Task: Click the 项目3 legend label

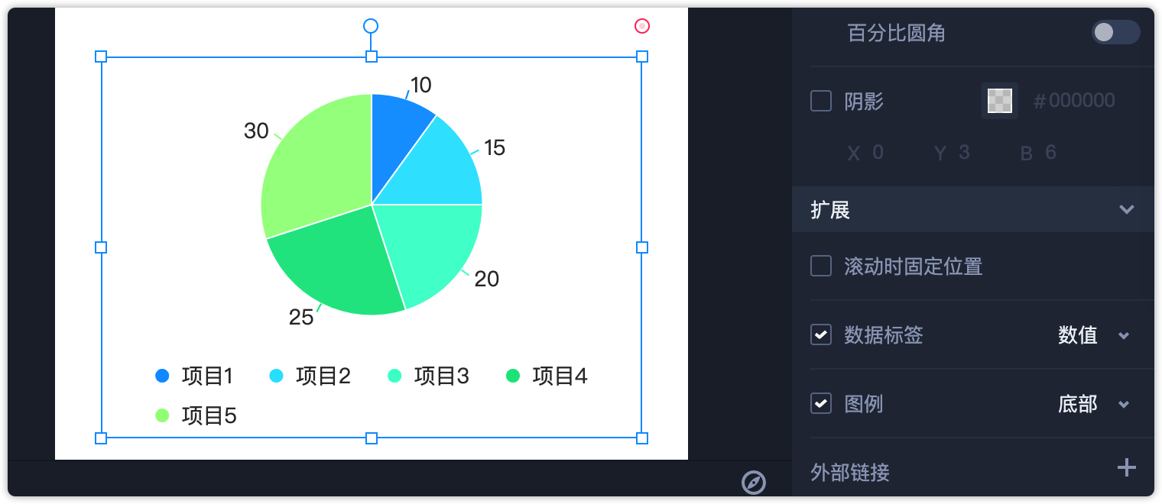Action: (441, 376)
